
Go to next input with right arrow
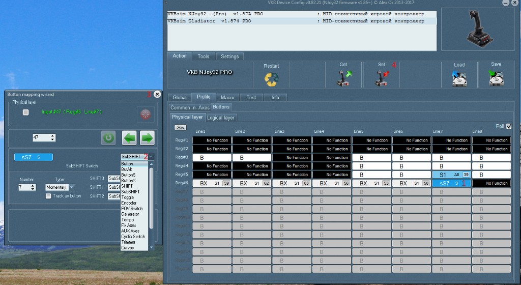[147, 137]
